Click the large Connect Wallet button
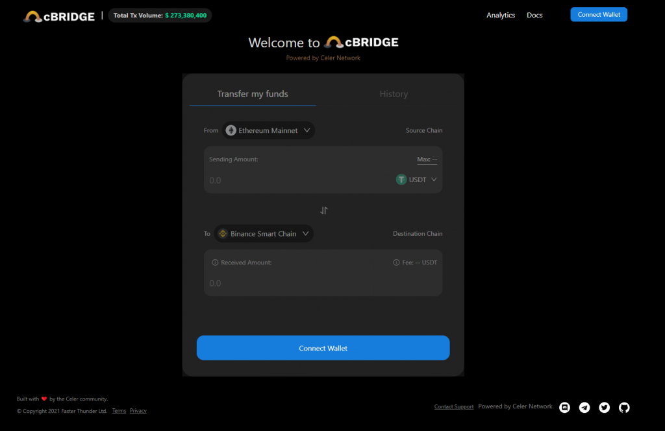 pos(323,348)
